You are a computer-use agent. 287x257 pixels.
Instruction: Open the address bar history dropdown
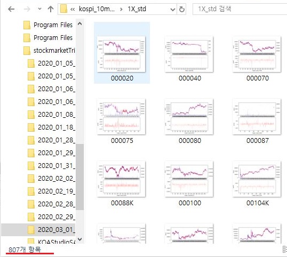(x=172, y=9)
